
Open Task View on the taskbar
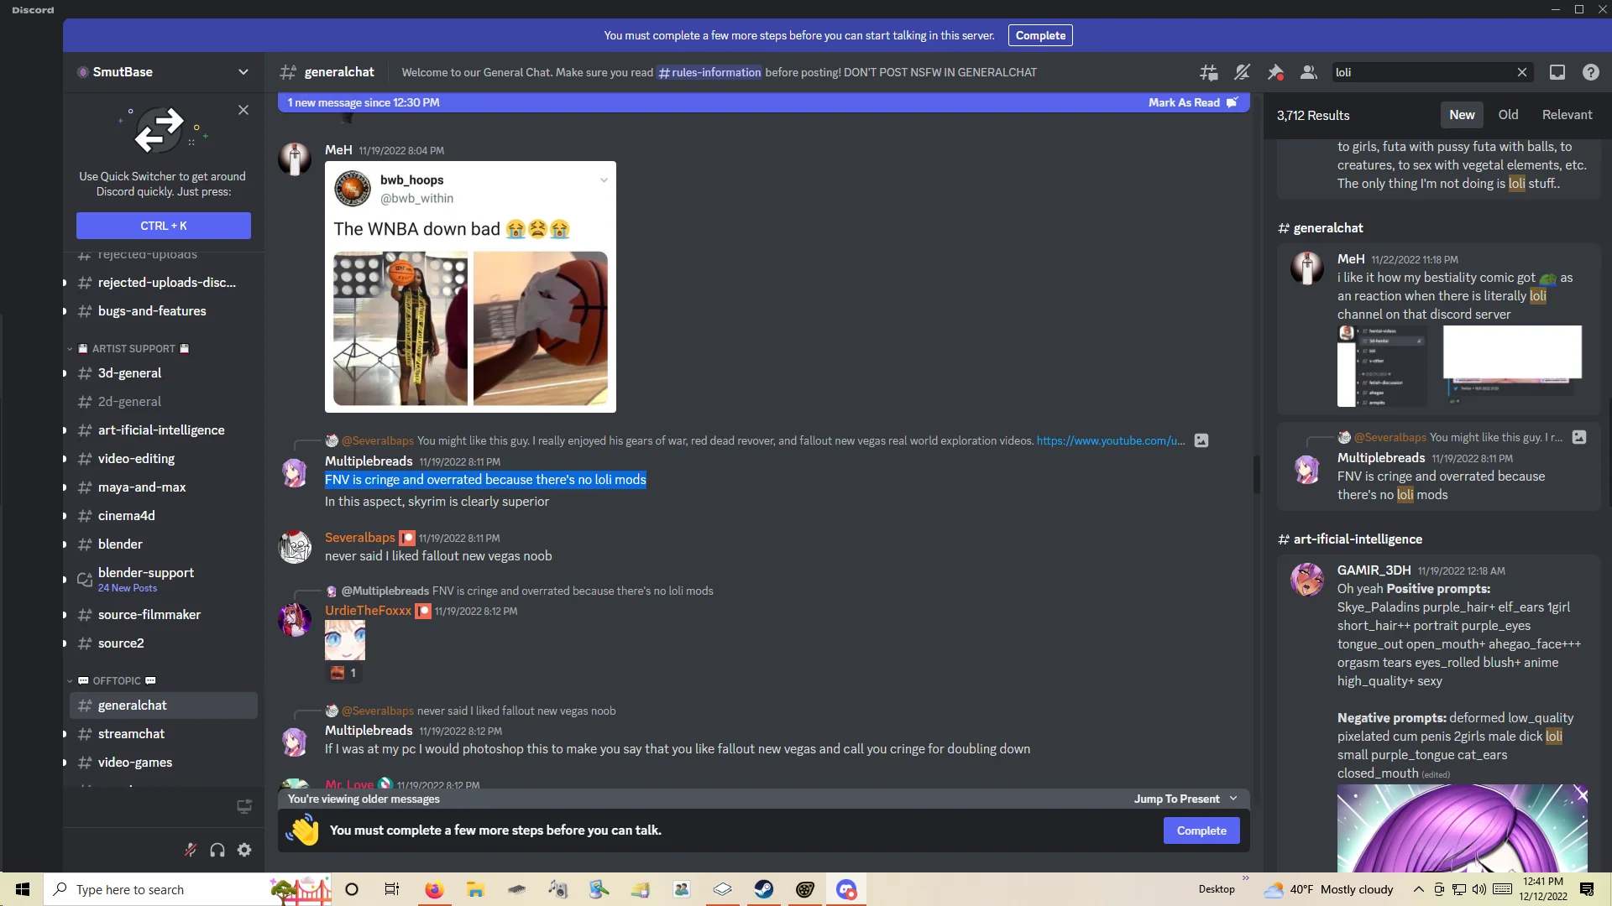tap(392, 889)
